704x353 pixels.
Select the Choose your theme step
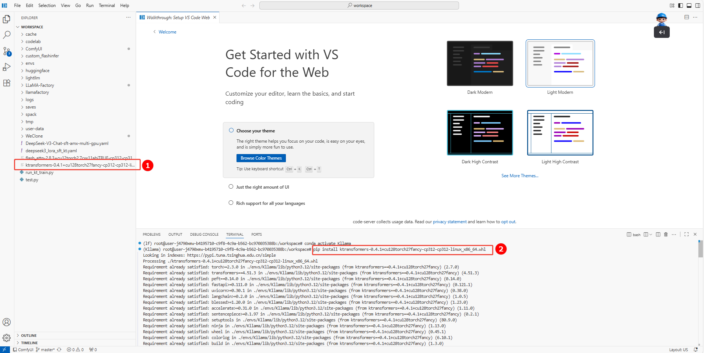(x=255, y=131)
